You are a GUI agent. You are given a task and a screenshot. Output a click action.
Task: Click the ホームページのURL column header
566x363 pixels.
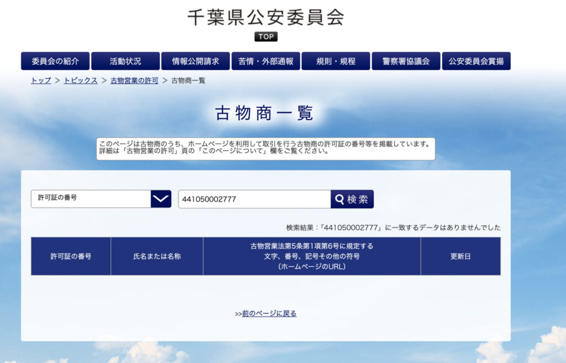[x=312, y=256]
